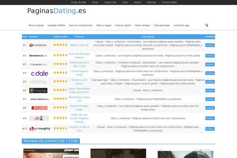Open 'Desde 24,99€ al mes' link
Screen dimensions: 237x158
79,129
